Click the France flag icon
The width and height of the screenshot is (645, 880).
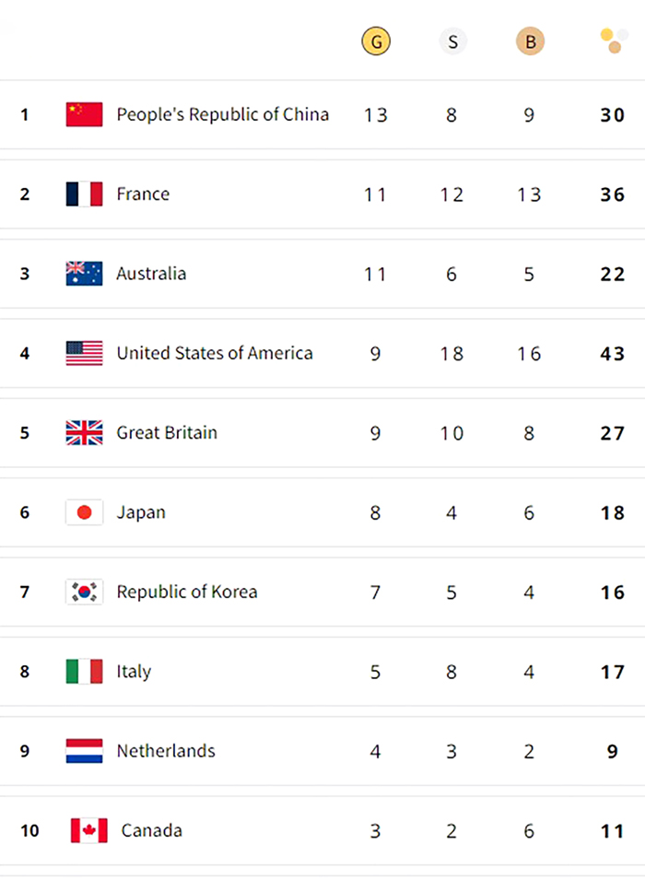point(84,194)
